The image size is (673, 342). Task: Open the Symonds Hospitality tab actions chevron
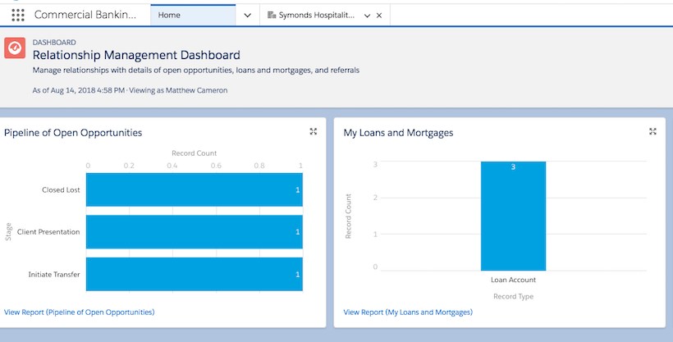pyautogui.click(x=367, y=16)
